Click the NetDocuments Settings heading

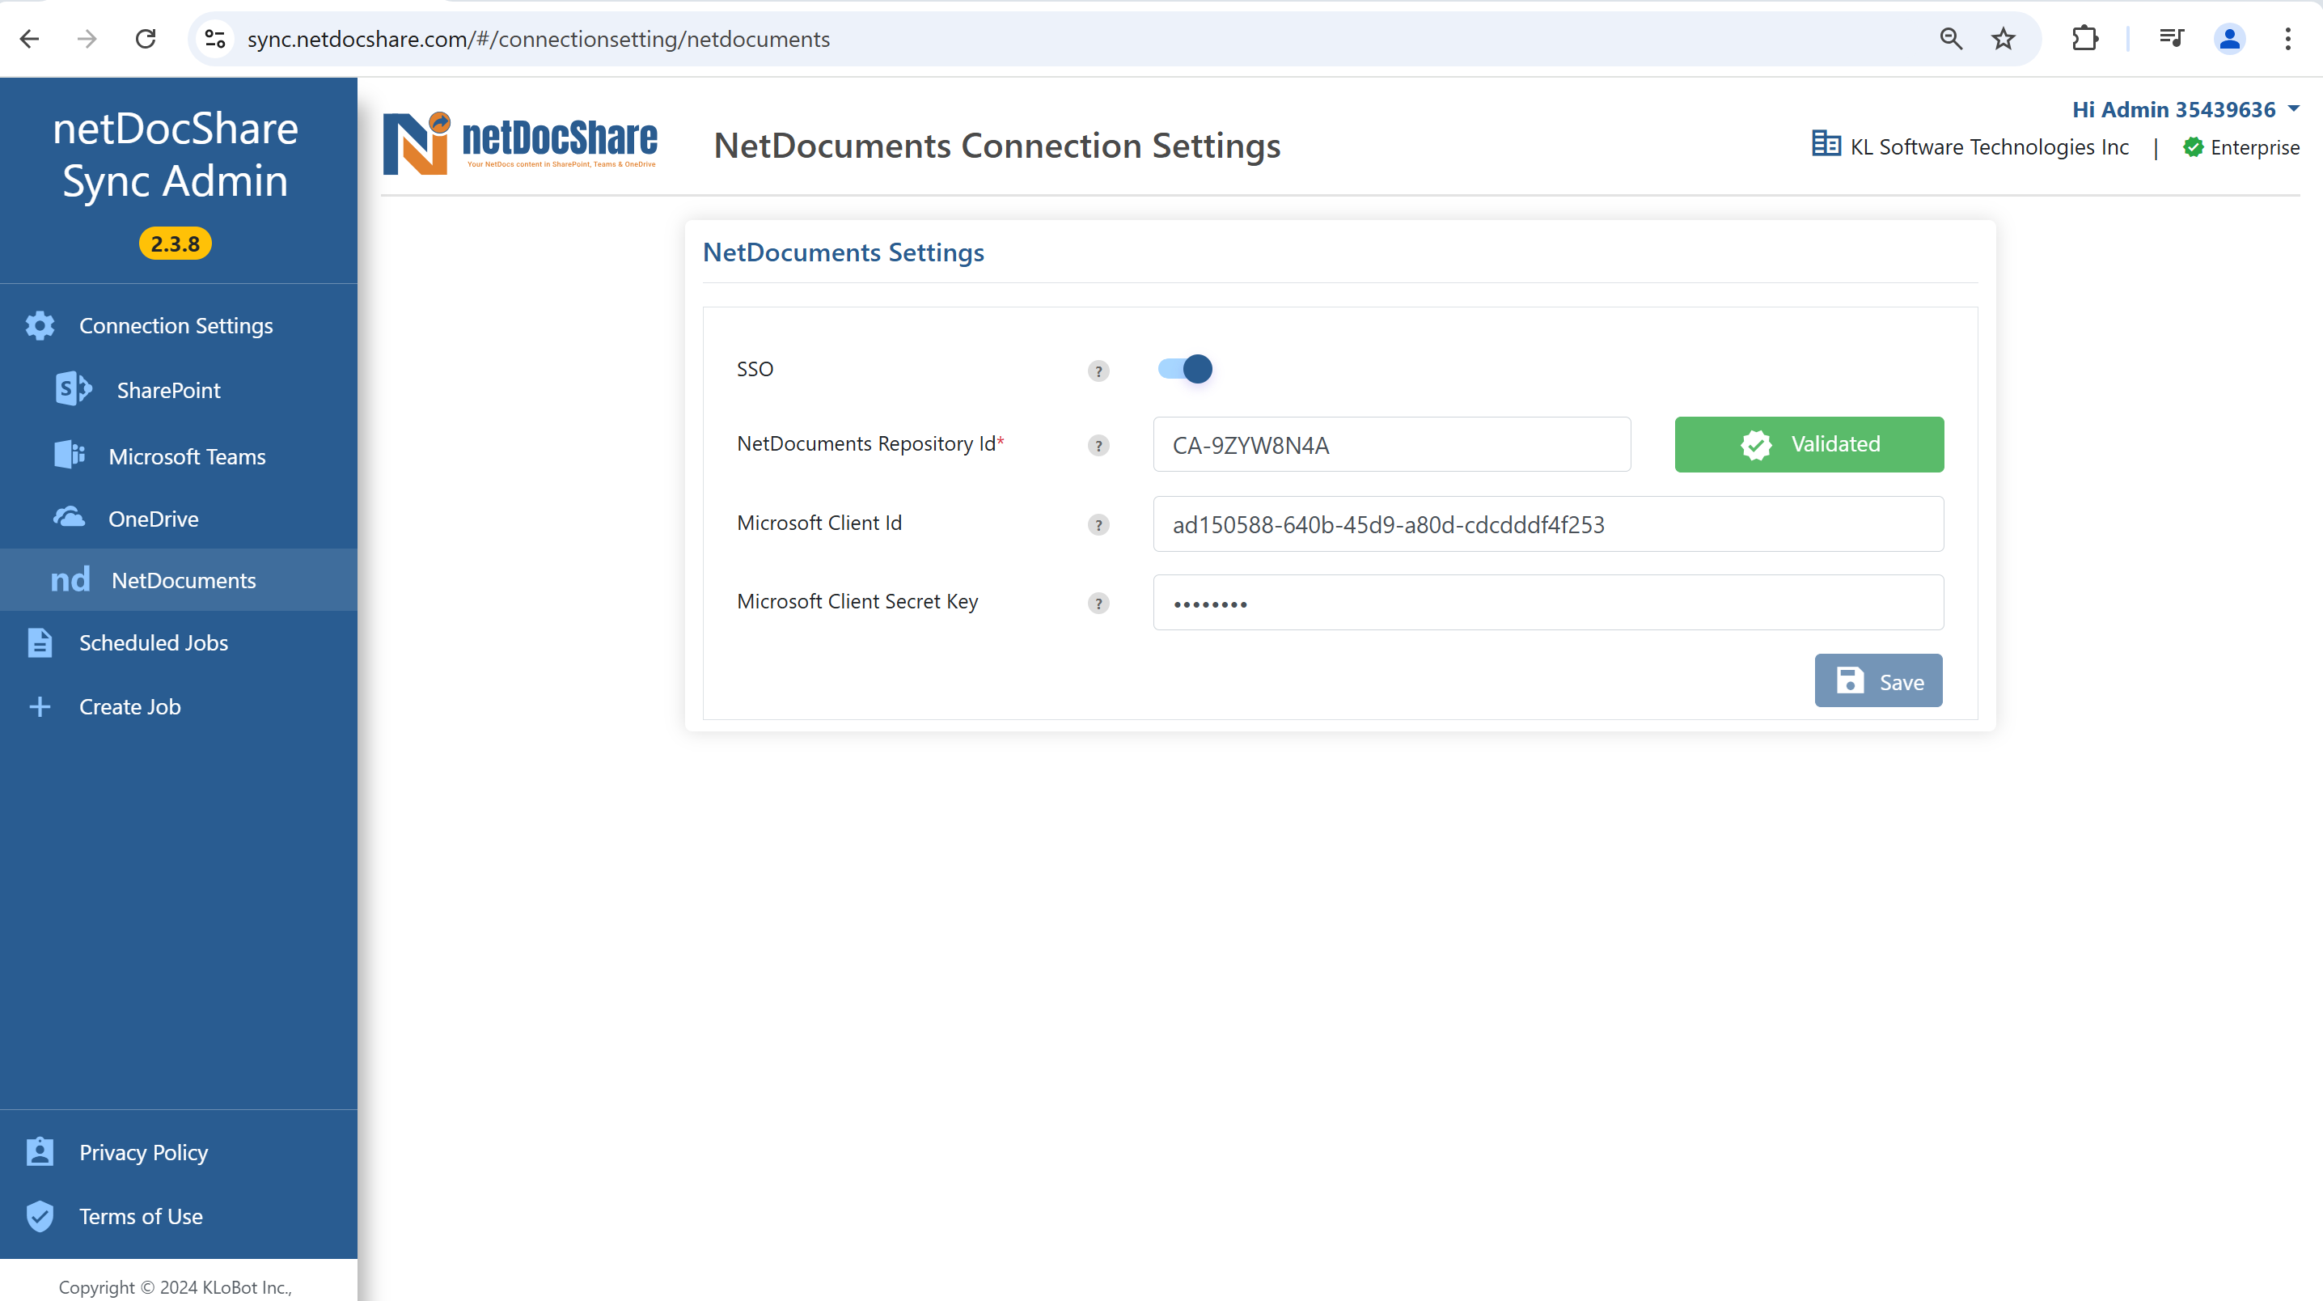(843, 252)
